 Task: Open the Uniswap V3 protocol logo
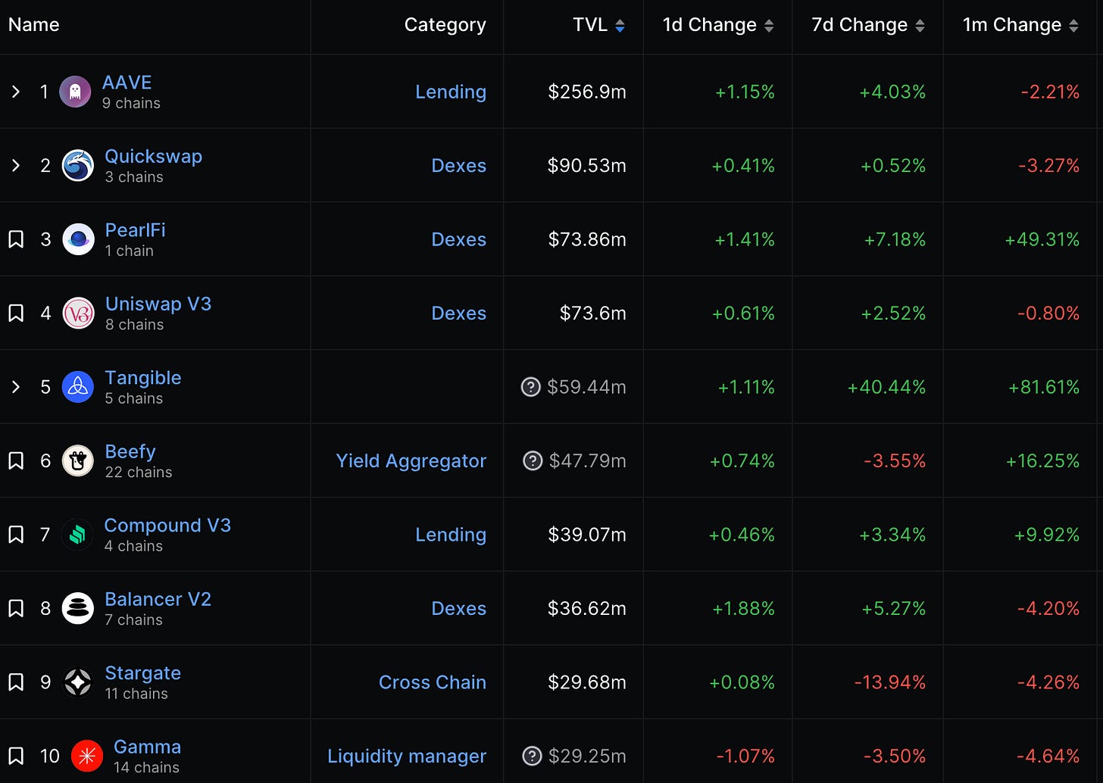click(78, 314)
